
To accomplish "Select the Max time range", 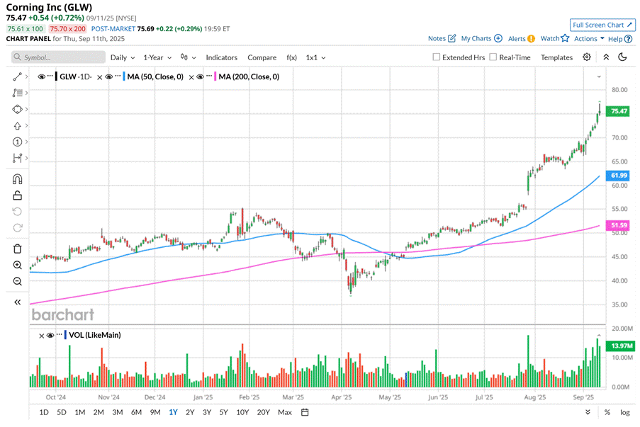I will (x=284, y=412).
